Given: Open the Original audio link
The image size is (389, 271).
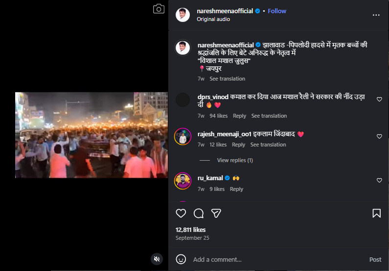Looking at the screenshot, I should [x=213, y=19].
